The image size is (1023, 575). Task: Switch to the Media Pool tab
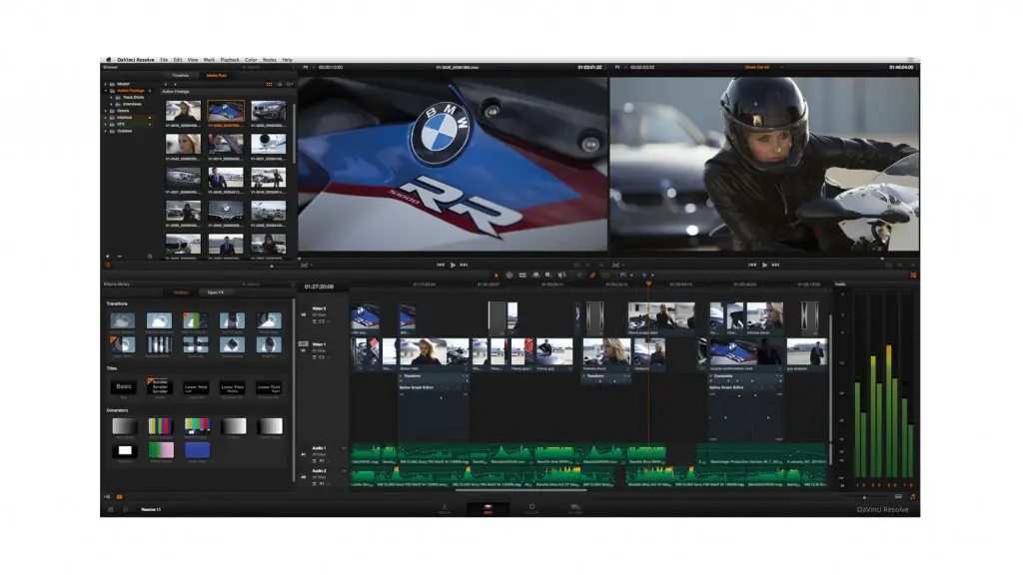pos(216,76)
